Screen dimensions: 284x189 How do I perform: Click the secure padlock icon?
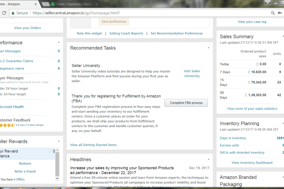pyautogui.click(x=13, y=13)
